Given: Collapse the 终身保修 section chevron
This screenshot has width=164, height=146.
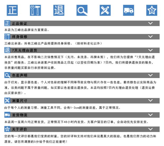Looking at the screenshot, I should (151, 37).
